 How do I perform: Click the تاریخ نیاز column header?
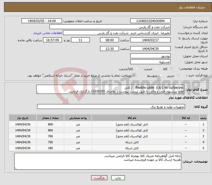click(23, 118)
